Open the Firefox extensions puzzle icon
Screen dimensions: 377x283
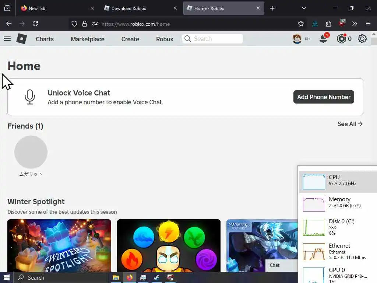[x=328, y=24]
